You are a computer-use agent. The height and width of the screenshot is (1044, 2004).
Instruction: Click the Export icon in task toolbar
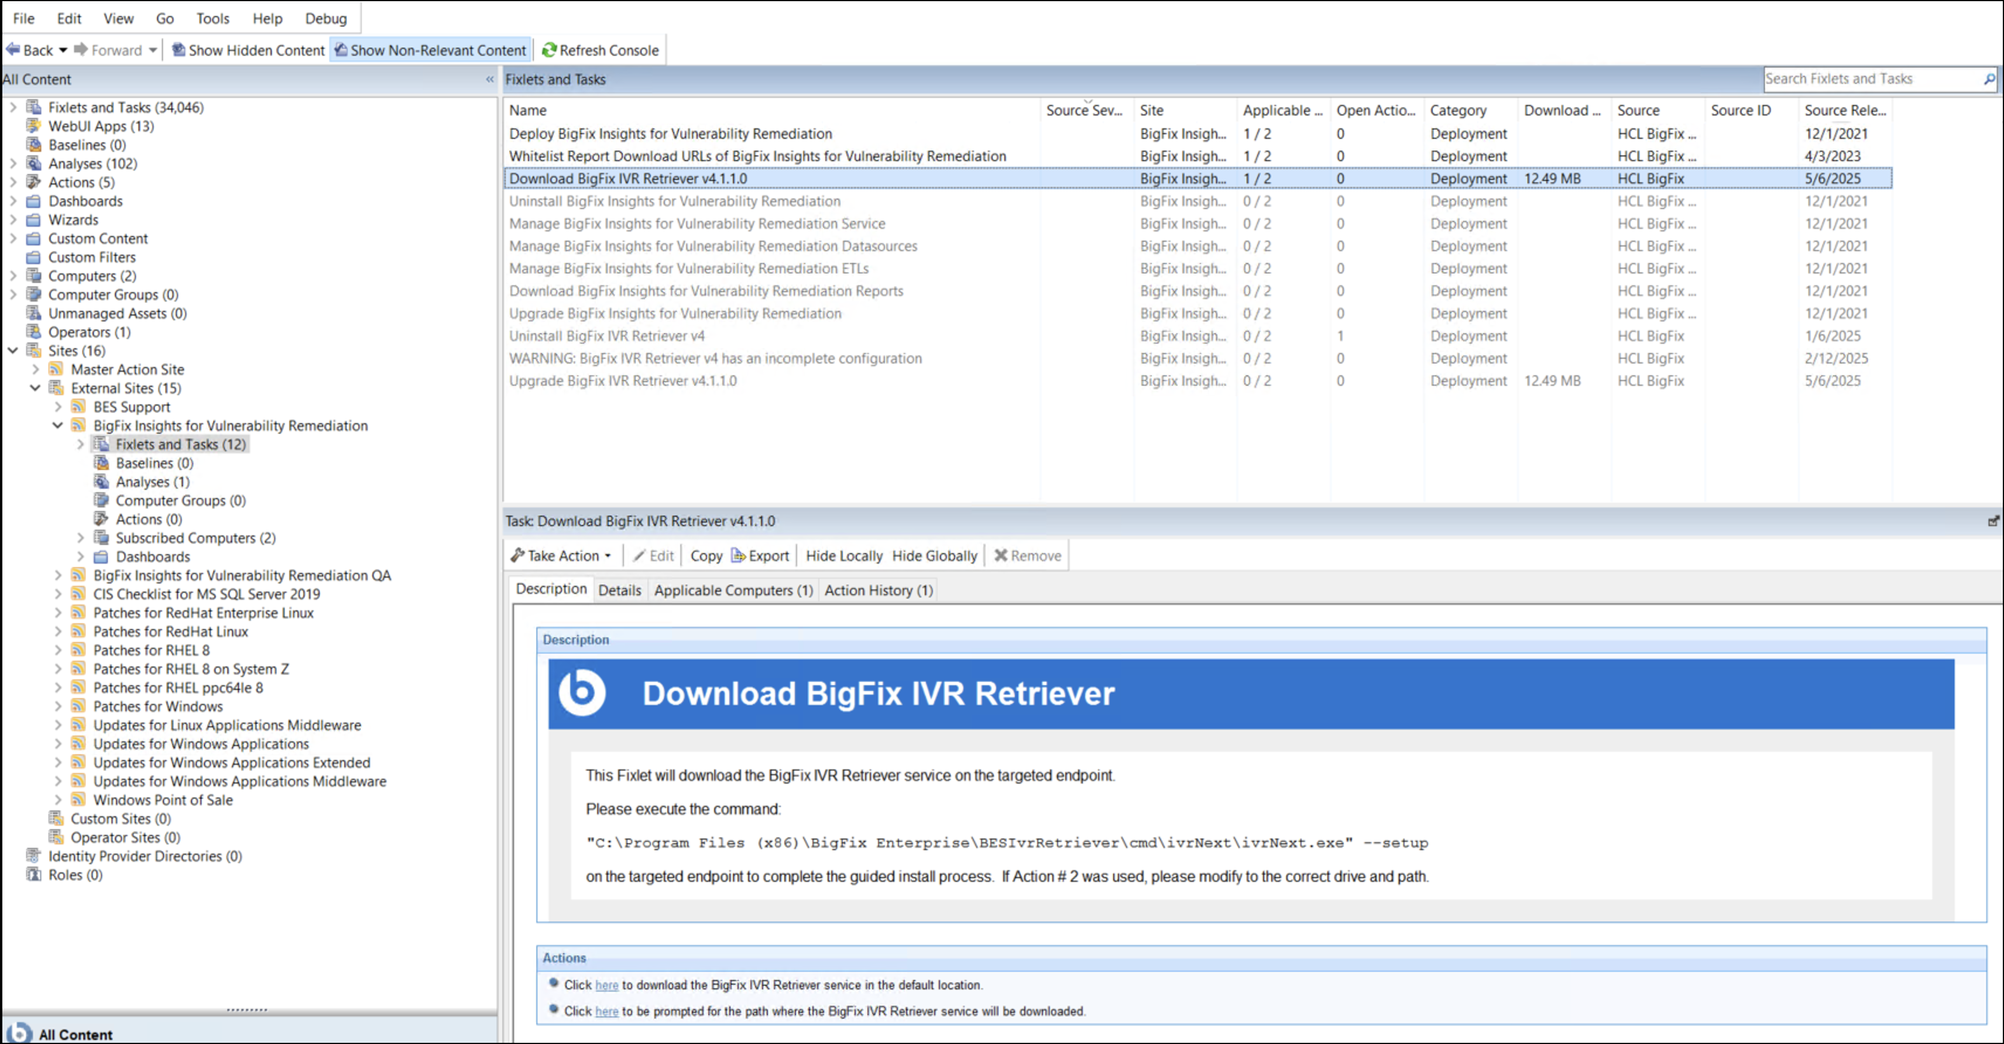[737, 555]
